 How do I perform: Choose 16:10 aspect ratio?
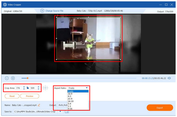point(78,101)
